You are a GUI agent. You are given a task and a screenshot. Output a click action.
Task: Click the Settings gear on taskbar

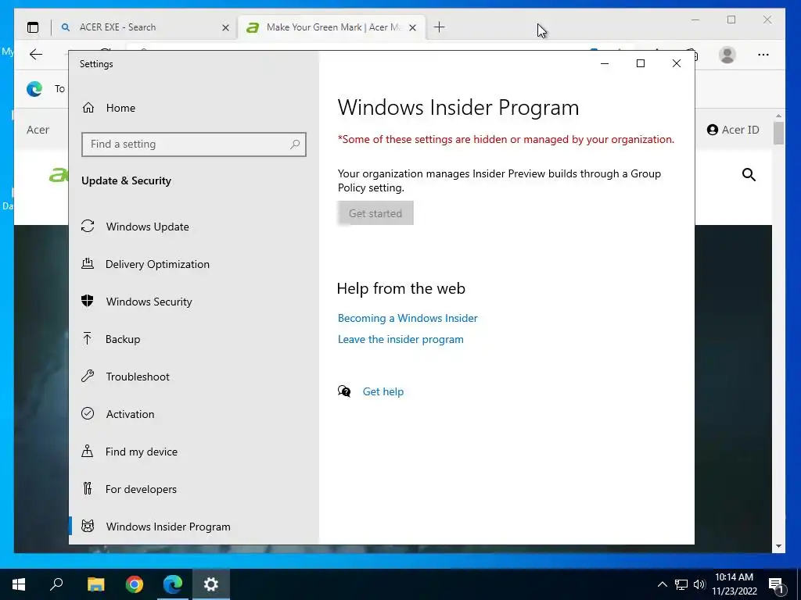pyautogui.click(x=211, y=584)
